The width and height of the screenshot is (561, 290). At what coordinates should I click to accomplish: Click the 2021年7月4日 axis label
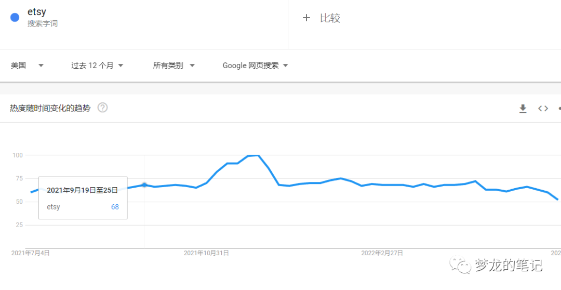click(31, 253)
